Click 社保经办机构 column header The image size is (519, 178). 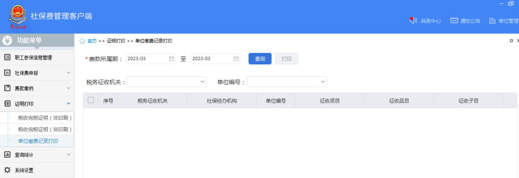[222, 101]
